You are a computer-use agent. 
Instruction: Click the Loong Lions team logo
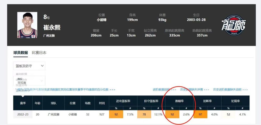point(234,25)
